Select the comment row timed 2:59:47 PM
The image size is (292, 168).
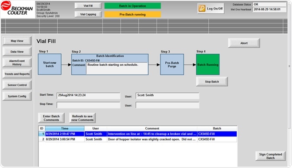[x=138, y=134]
